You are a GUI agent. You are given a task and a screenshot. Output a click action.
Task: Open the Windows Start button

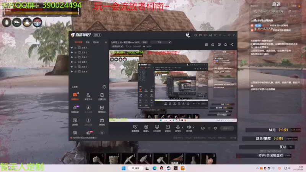tap(124, 168)
